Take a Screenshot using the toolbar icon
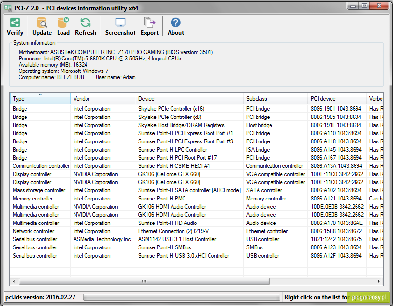The height and width of the screenshot is (306, 393). tap(120, 26)
